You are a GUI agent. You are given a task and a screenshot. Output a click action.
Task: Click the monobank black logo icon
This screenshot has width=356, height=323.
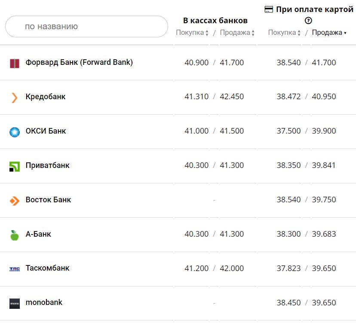(x=15, y=303)
